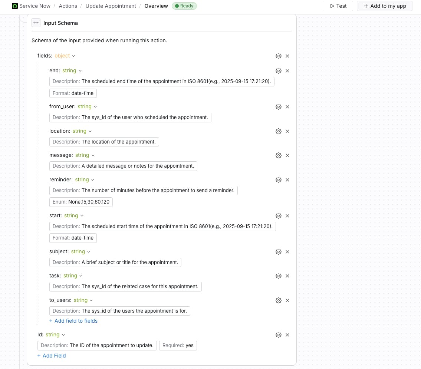
Task: Open settings gear for the location field
Action: (279, 131)
